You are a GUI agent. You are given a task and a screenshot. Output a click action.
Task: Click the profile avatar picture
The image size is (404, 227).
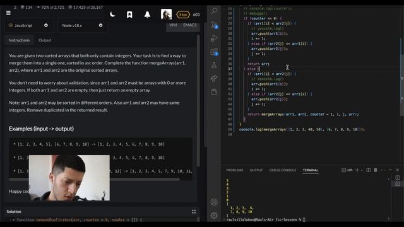click(166, 14)
